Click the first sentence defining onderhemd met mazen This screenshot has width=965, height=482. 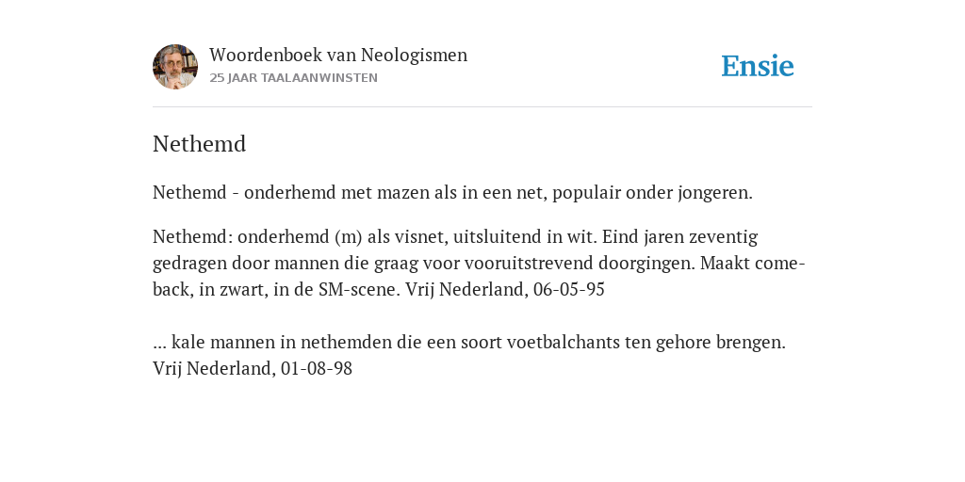point(452,193)
